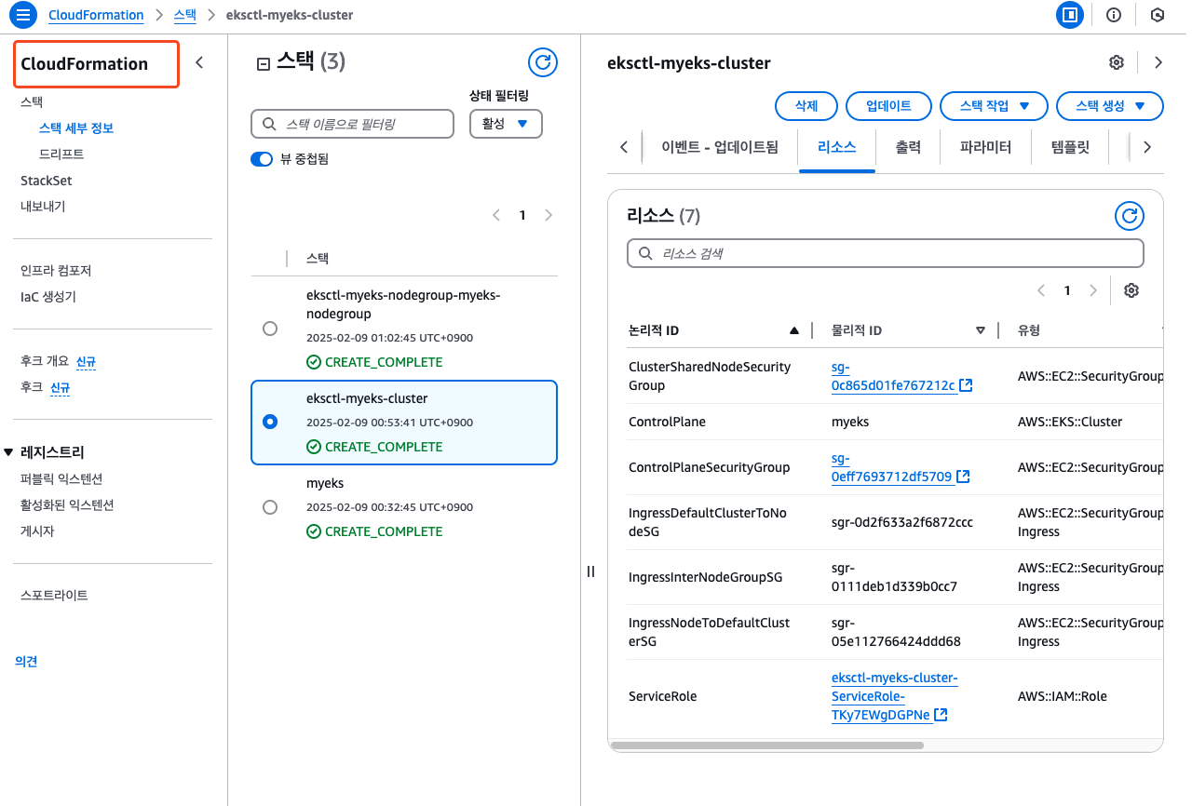Open eksctl-myeks-cluster-ServiceRole link
The width and height of the screenshot is (1192, 806).
tap(894, 696)
